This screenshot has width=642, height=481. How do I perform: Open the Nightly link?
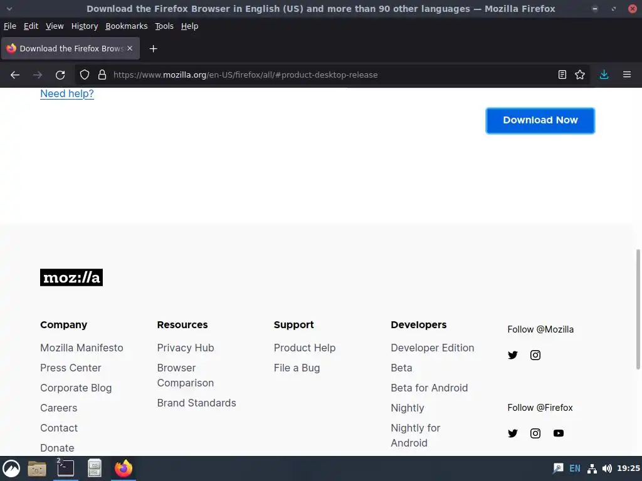pos(408,408)
